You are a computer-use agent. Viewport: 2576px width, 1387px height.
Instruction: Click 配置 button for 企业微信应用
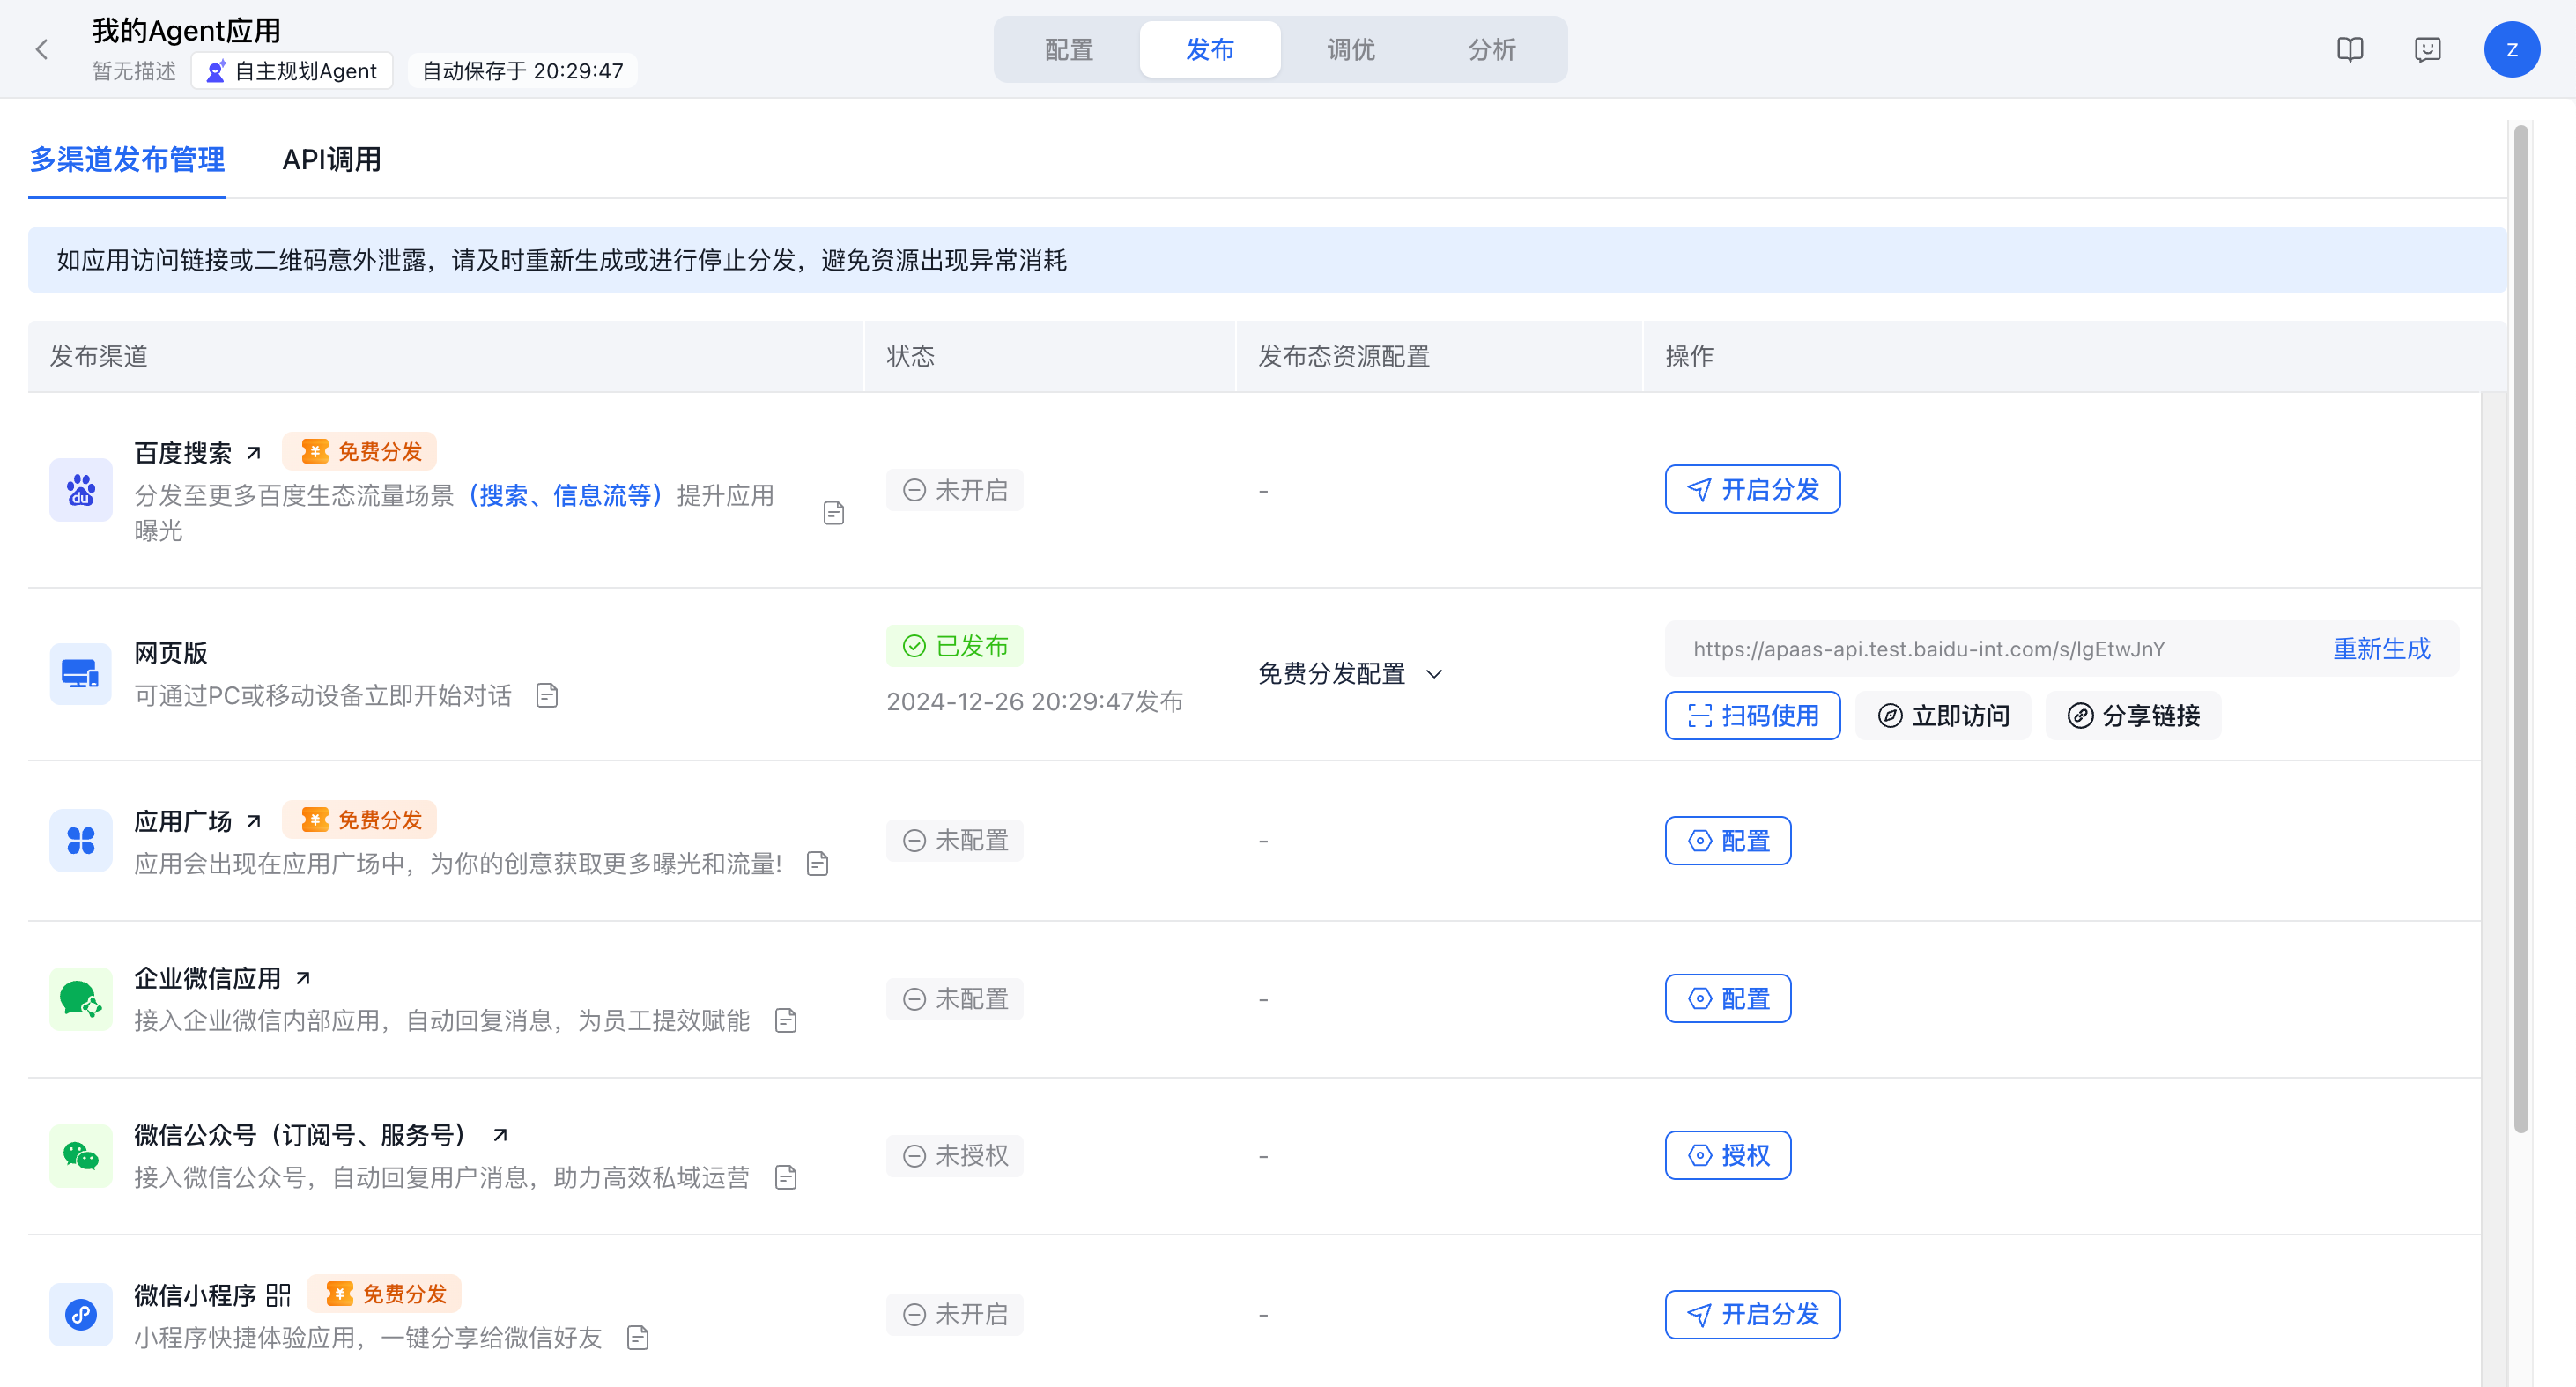(1728, 999)
